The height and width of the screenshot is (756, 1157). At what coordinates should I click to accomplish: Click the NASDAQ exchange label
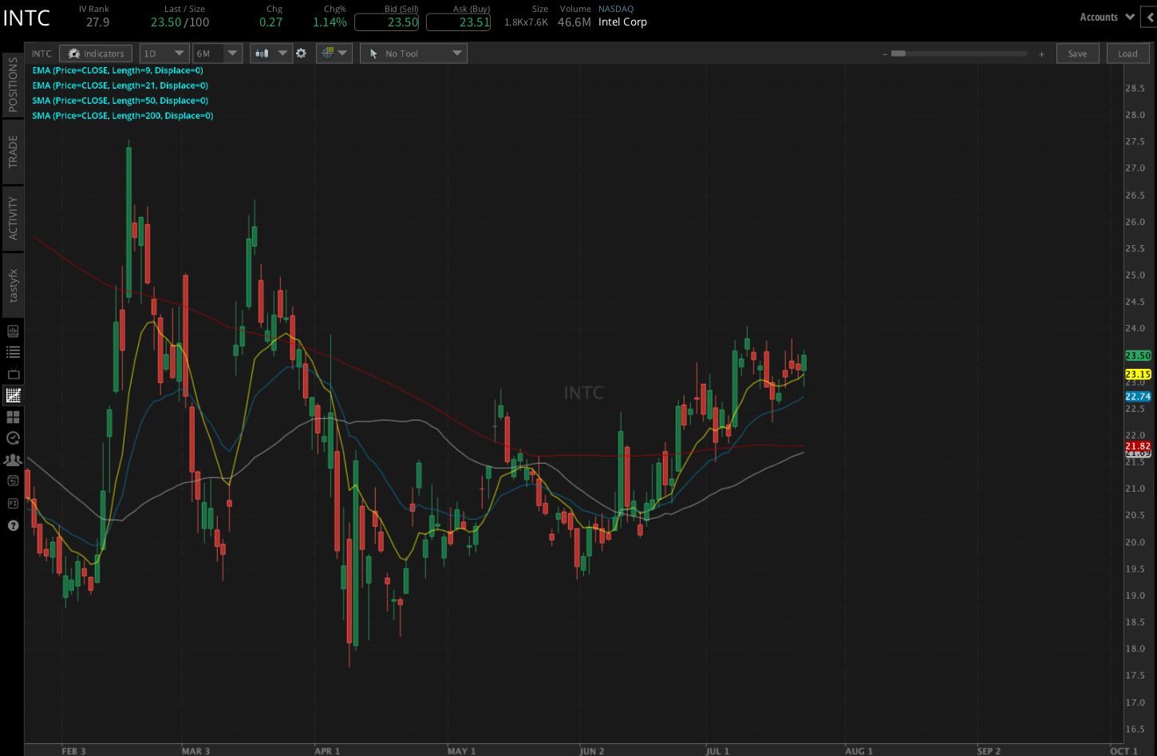coord(616,10)
